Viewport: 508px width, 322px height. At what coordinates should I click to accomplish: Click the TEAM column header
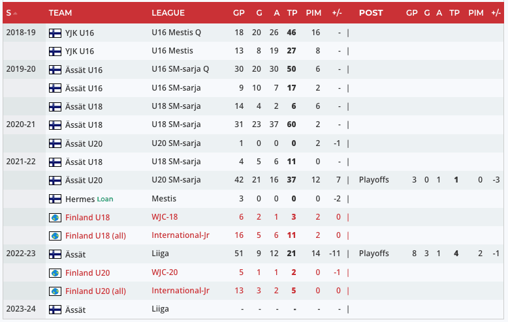(x=60, y=12)
